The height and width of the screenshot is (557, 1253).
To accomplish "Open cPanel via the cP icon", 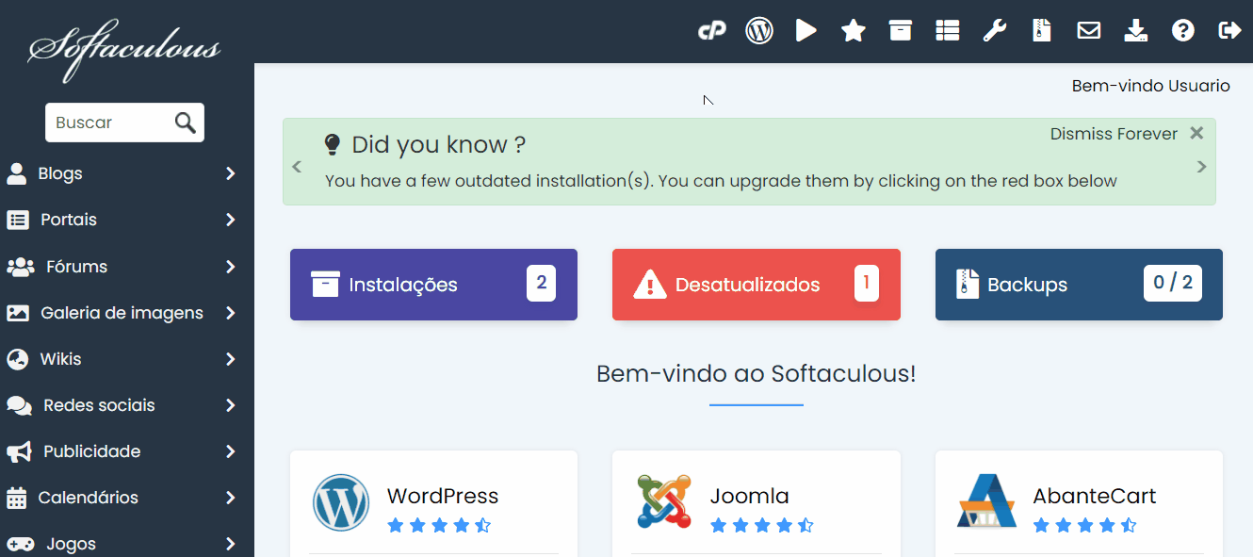I will click(x=712, y=31).
